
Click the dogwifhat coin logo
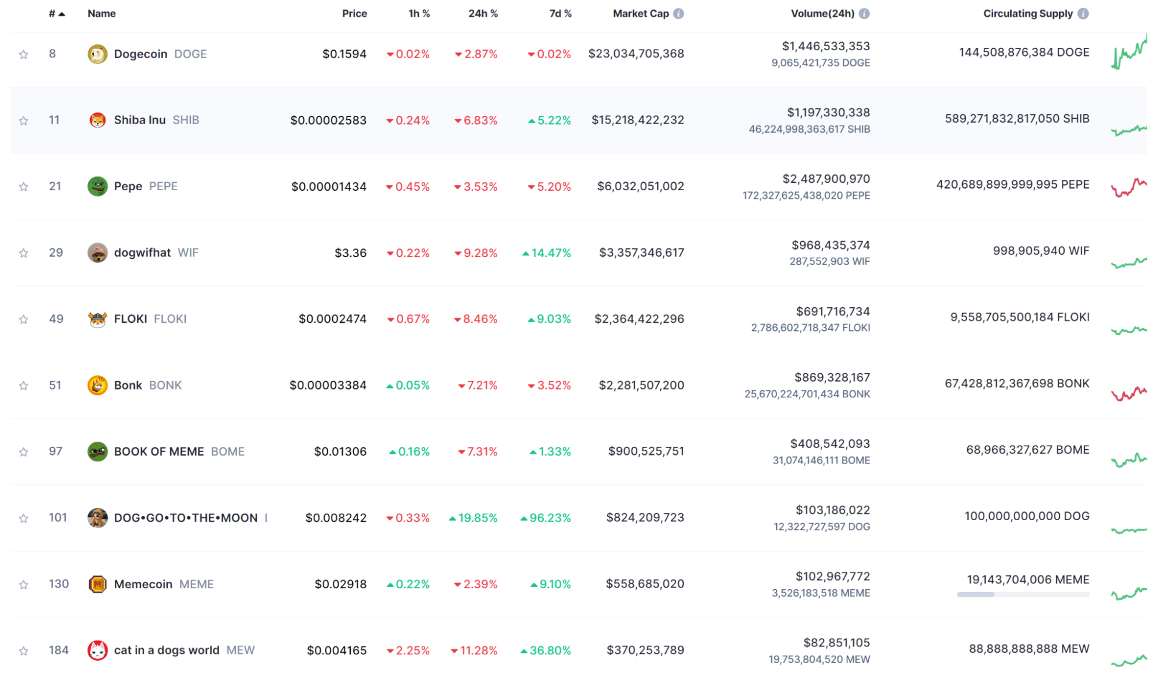97,253
